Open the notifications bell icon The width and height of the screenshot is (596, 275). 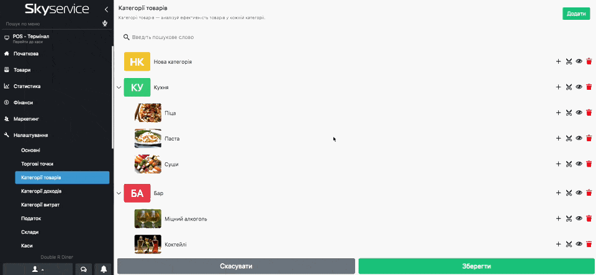[104, 269]
